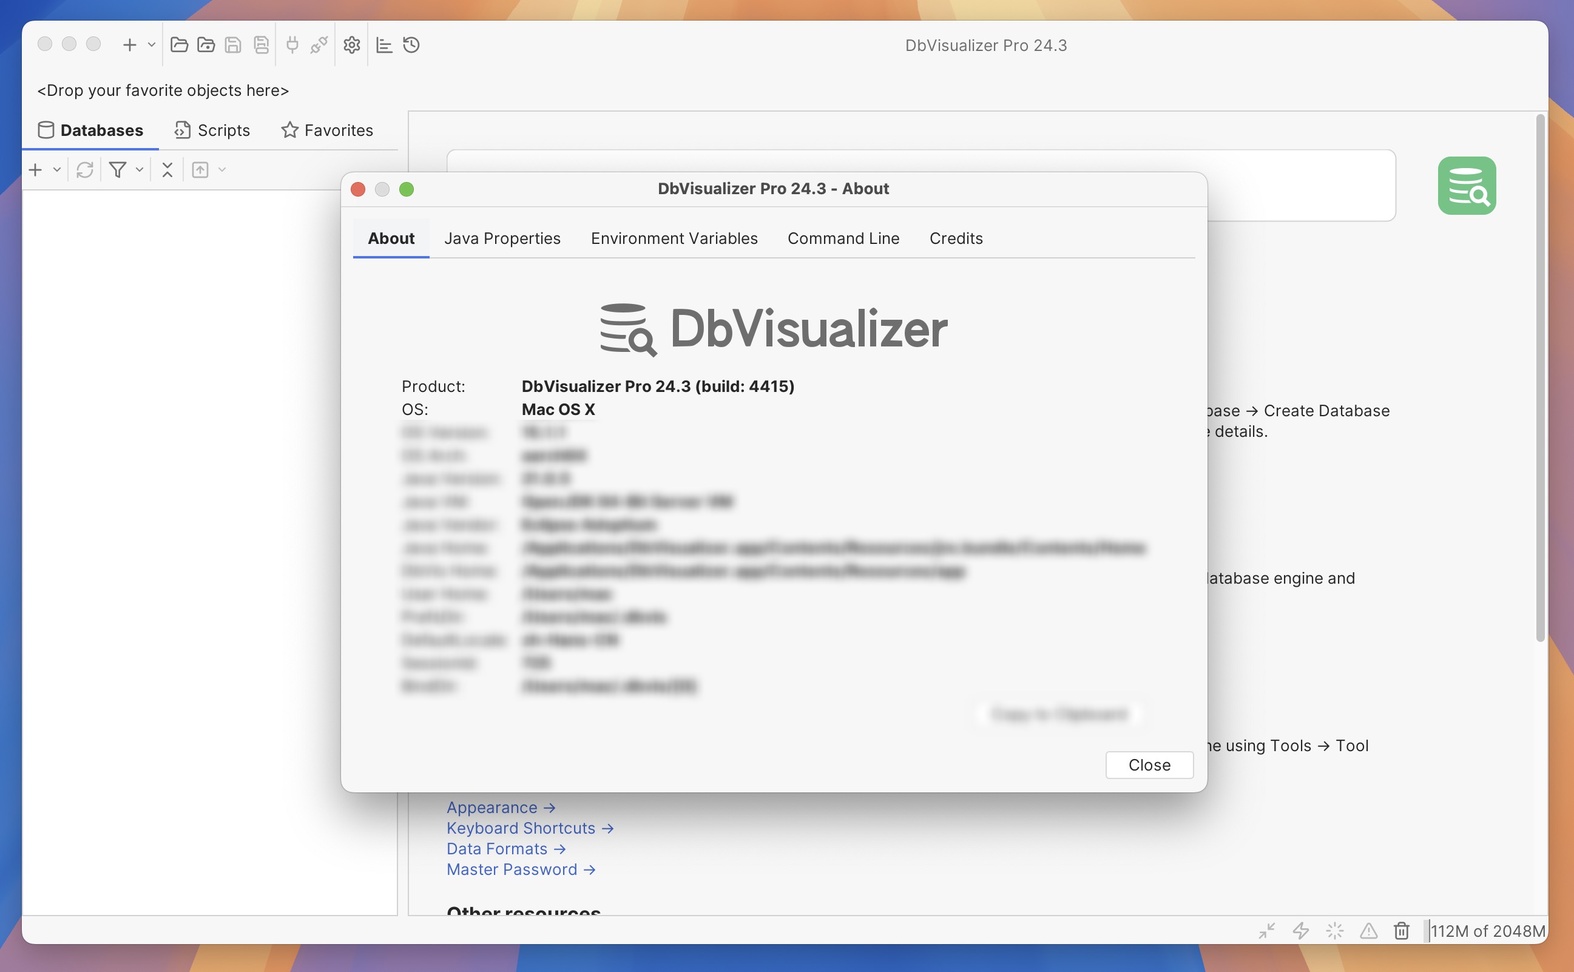Click the '112M of 2048M' memory bar
The width and height of the screenshot is (1574, 972).
point(1487,931)
